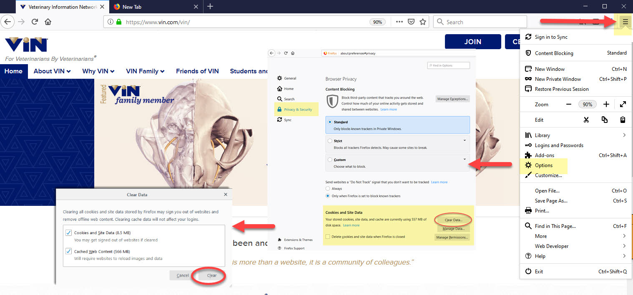Paste icon in the Edit row
Screen dimensions: 633x295
623,120
